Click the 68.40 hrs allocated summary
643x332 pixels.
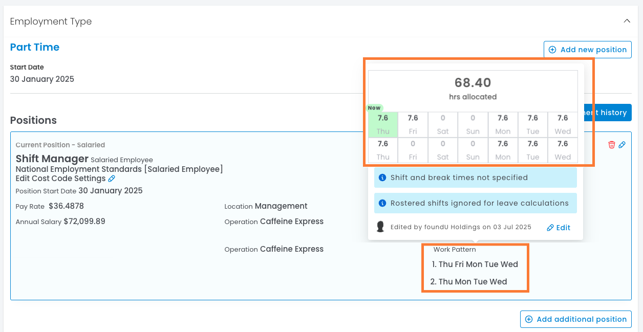[473, 88]
